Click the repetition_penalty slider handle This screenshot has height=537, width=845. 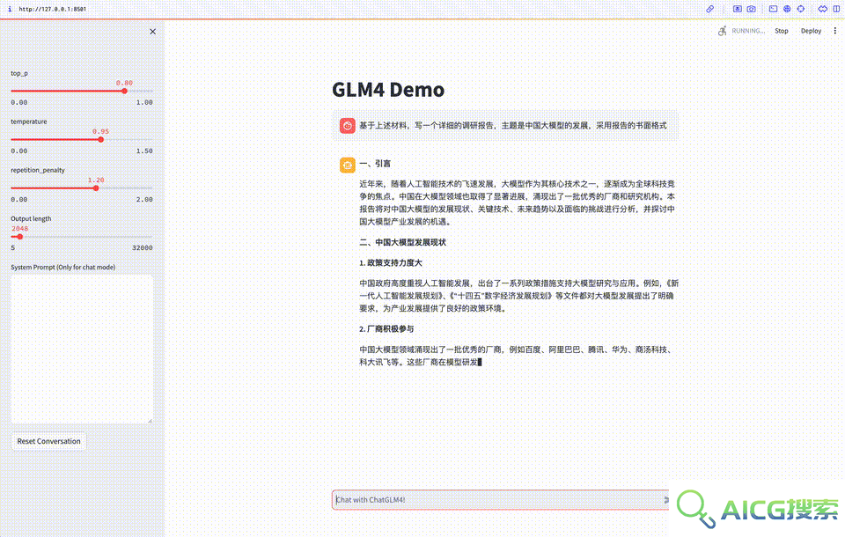tap(96, 188)
